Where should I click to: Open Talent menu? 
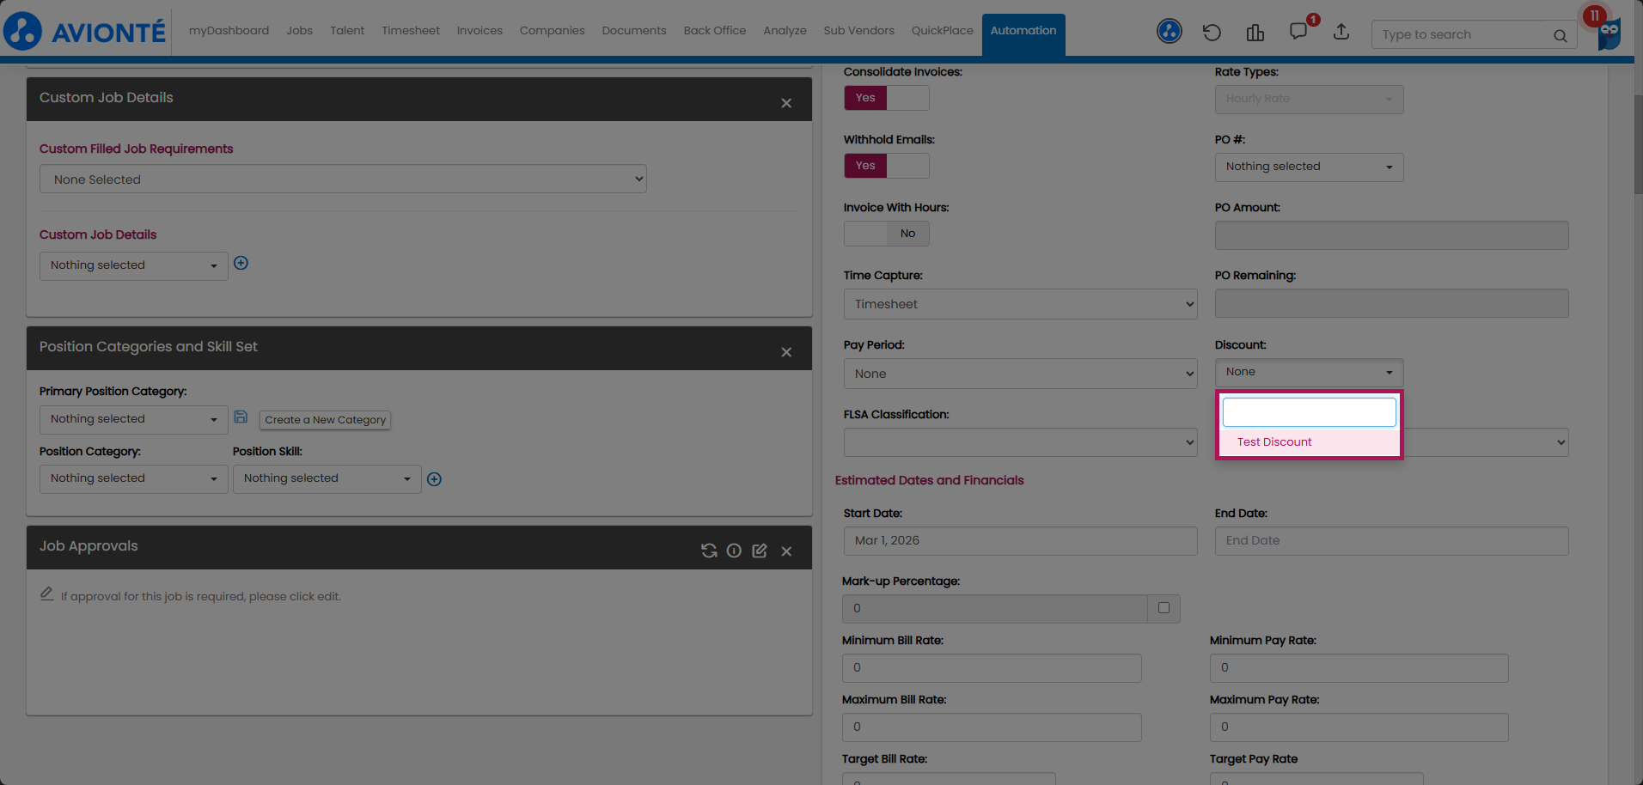tap(347, 31)
